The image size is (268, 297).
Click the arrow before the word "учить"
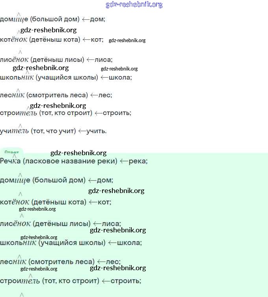[82, 131]
